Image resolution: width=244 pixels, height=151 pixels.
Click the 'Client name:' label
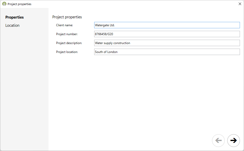tap(64, 25)
